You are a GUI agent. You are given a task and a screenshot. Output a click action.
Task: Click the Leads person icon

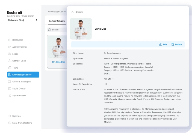tap(10, 54)
